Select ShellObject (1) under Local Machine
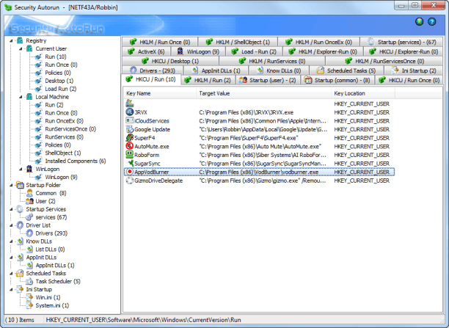The width and height of the screenshot is (449, 328). coord(62,153)
